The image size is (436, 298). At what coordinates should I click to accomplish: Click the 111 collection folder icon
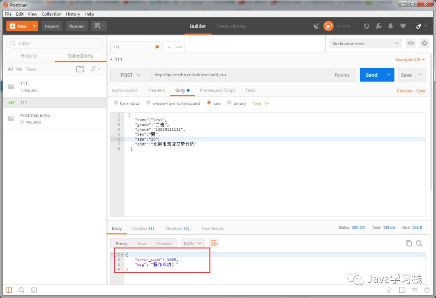pos(11,87)
